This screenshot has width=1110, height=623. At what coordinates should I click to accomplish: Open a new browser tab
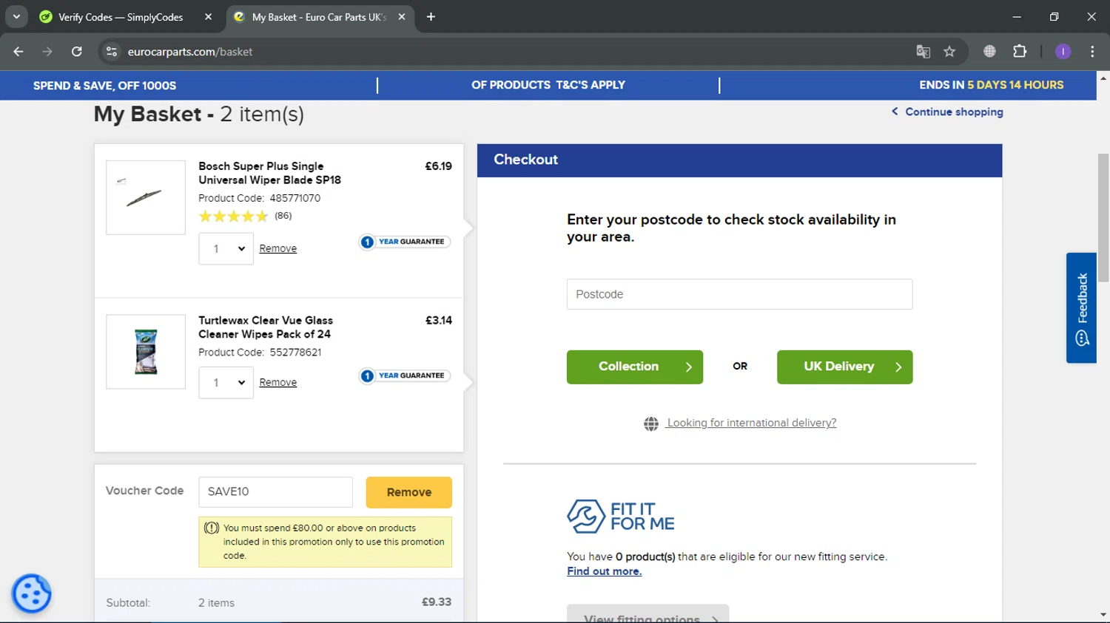[x=431, y=17]
